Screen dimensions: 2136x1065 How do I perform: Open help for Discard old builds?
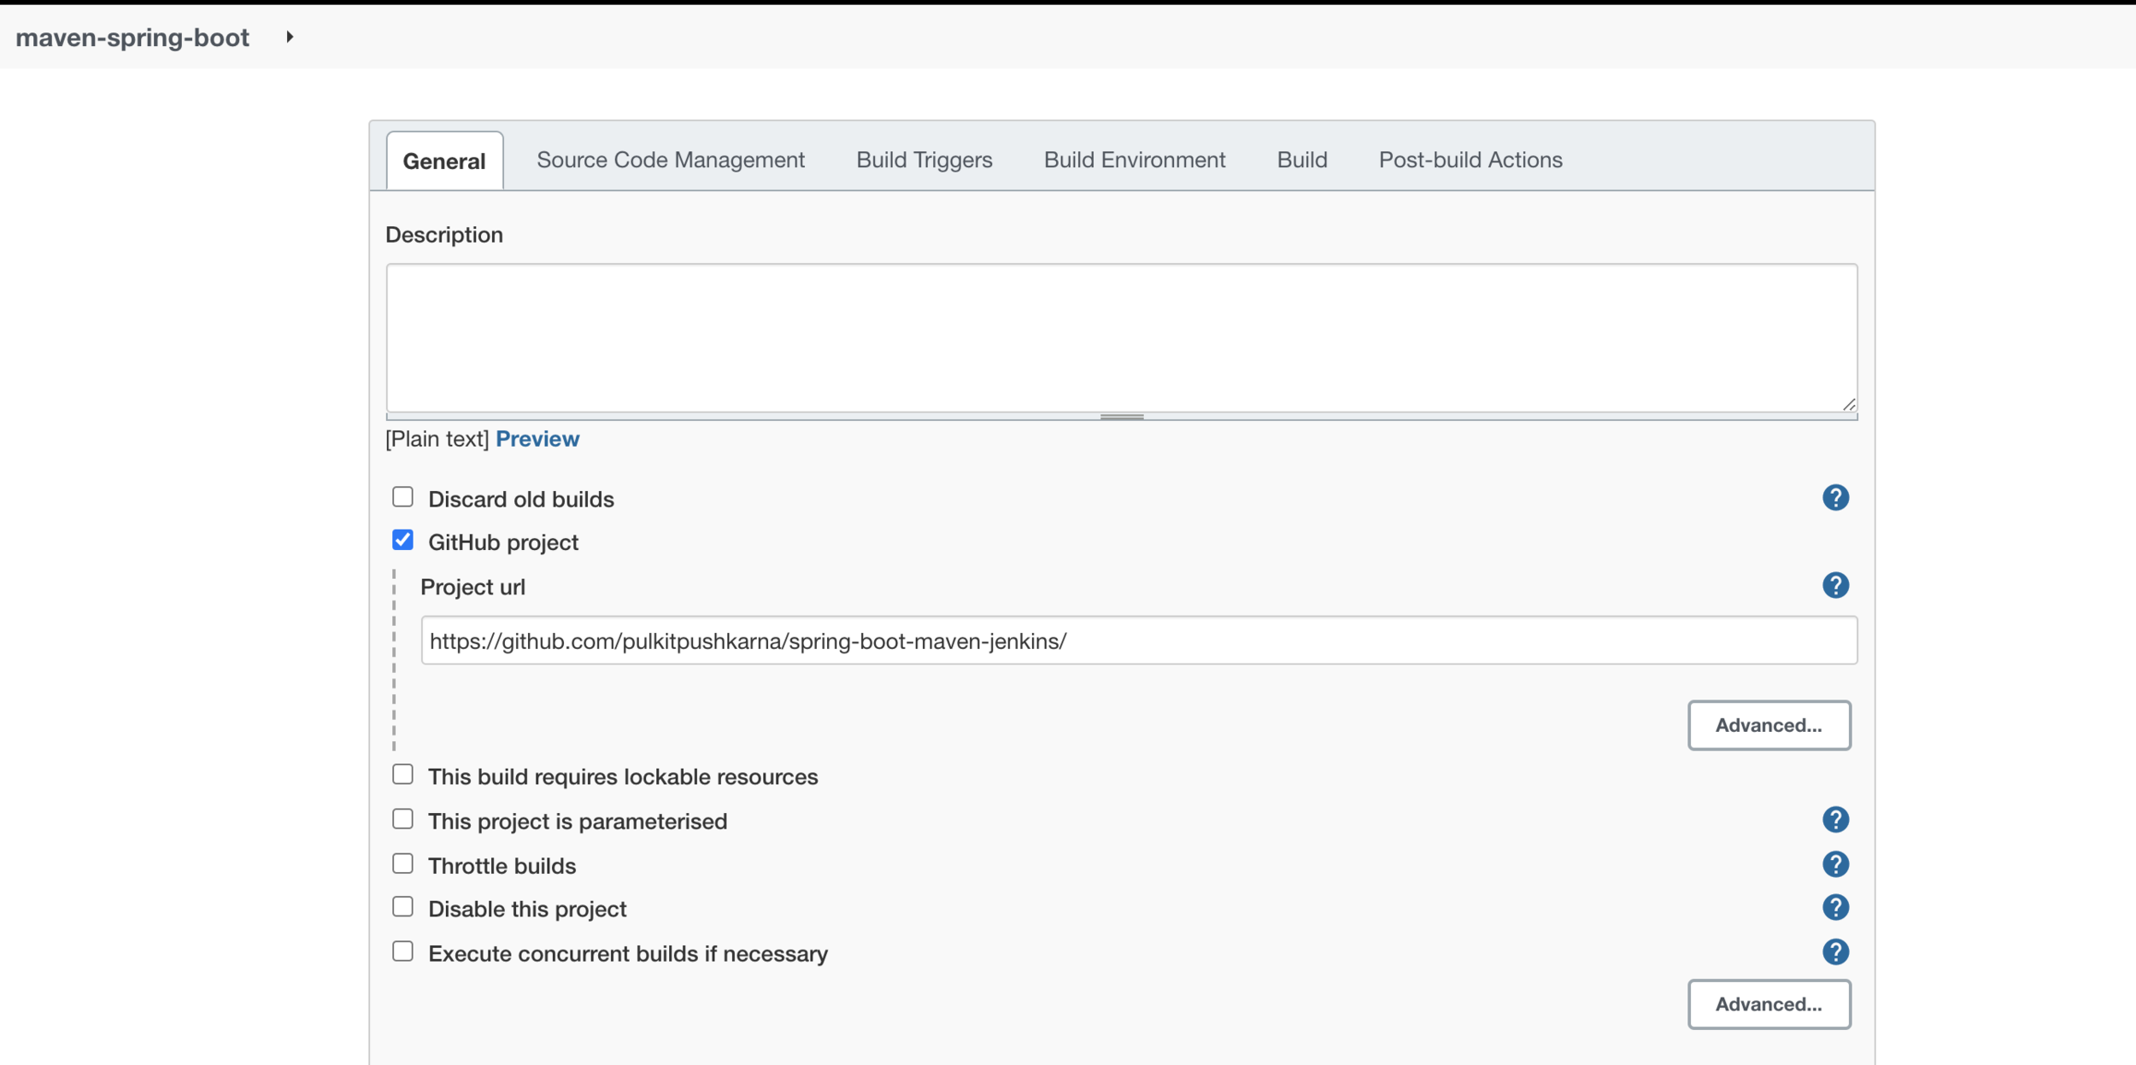[1834, 498]
